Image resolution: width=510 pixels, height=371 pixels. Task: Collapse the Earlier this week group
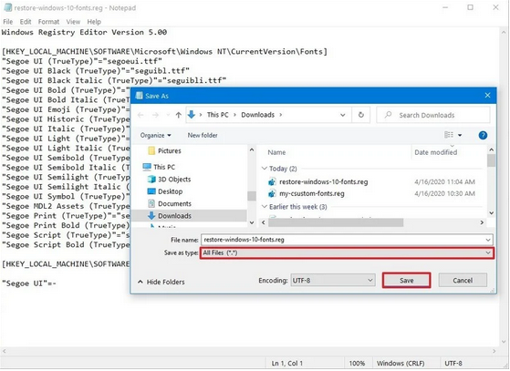coord(265,207)
